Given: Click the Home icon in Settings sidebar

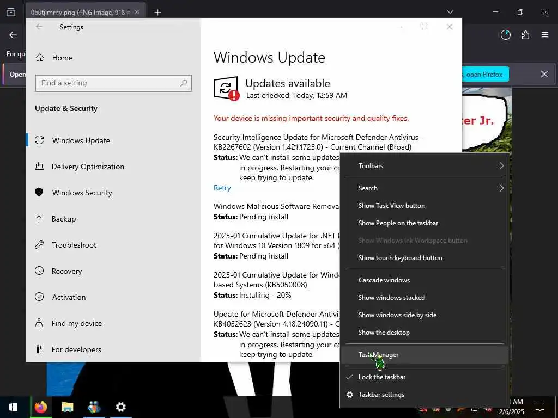Looking at the screenshot, I should (x=39, y=58).
